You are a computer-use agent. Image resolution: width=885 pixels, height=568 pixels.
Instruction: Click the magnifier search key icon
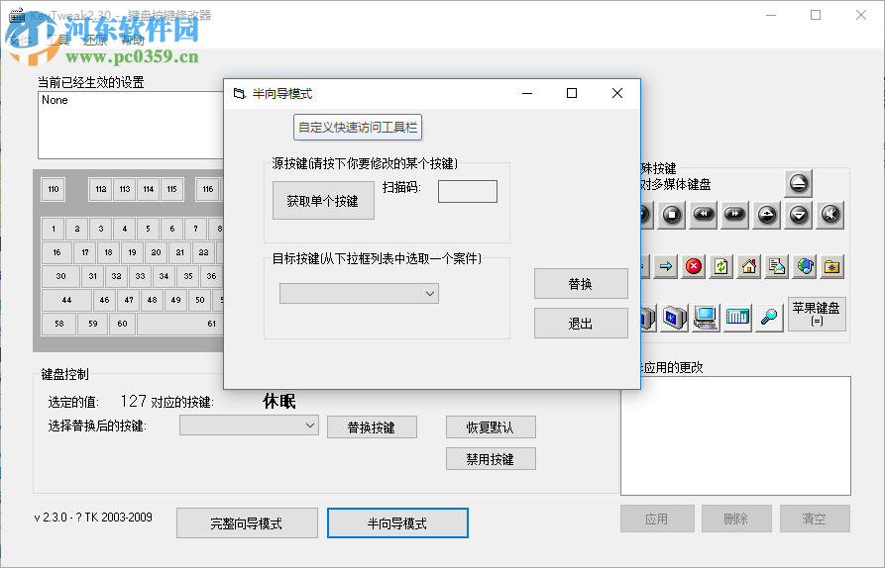tap(769, 318)
